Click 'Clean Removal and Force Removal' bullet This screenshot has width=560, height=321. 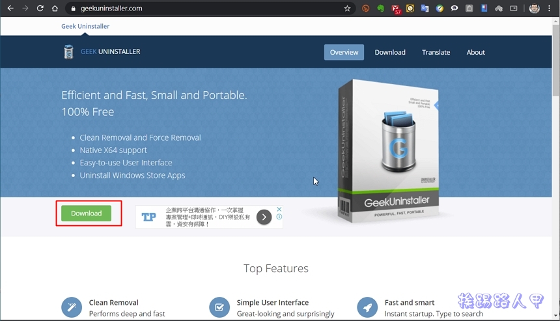click(x=141, y=137)
